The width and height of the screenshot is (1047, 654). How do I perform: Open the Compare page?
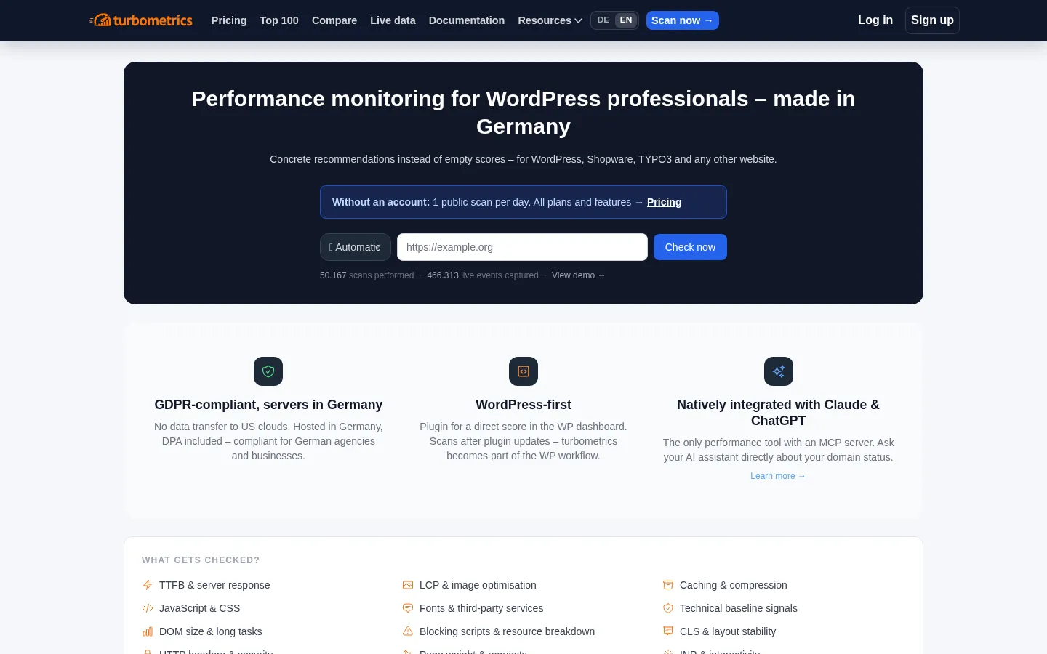(x=334, y=20)
